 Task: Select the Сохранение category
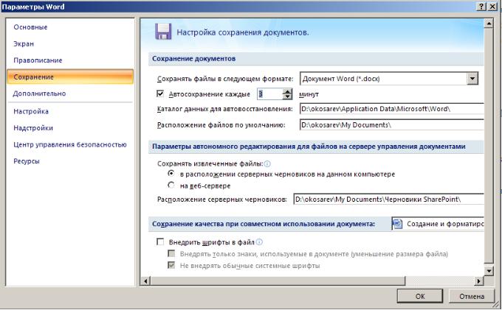[x=70, y=77]
